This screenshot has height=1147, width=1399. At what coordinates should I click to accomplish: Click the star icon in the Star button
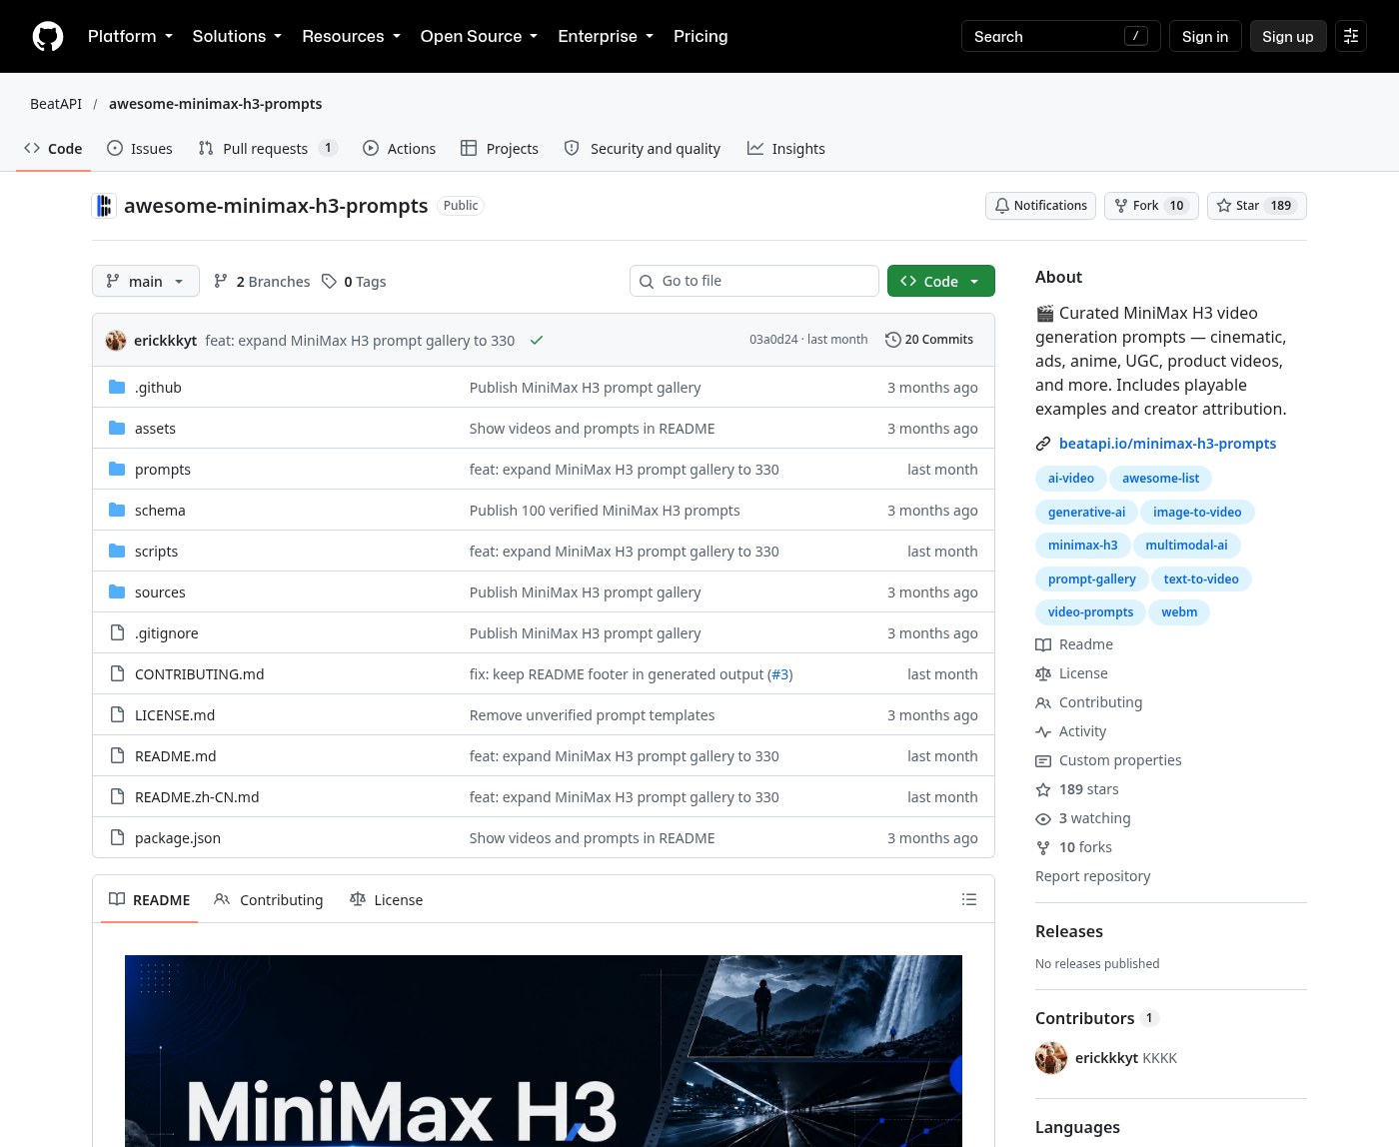[x=1224, y=206]
